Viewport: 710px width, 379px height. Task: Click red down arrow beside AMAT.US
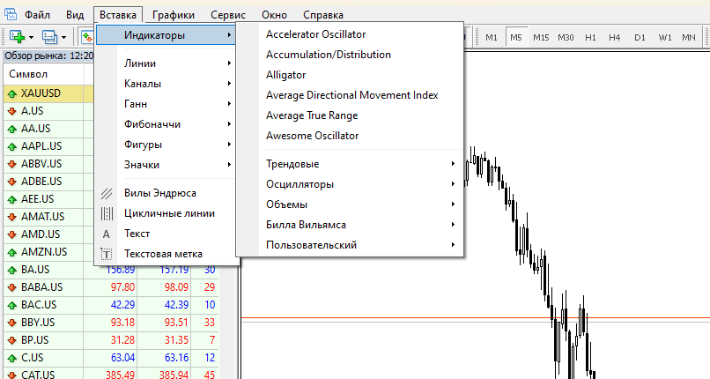pyautogui.click(x=12, y=218)
